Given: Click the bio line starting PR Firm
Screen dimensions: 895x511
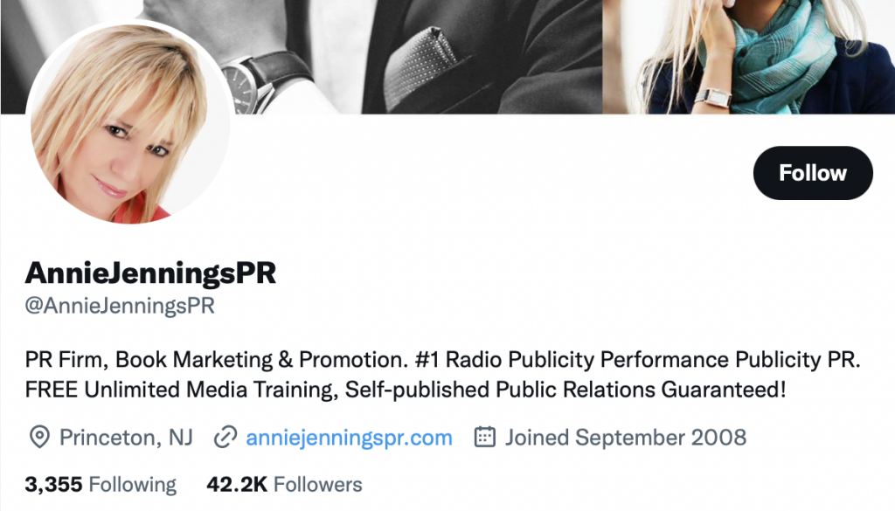Looking at the screenshot, I should (x=442, y=360).
